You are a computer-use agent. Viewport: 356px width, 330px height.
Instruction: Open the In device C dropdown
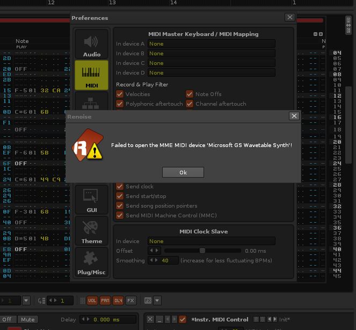coord(212,63)
